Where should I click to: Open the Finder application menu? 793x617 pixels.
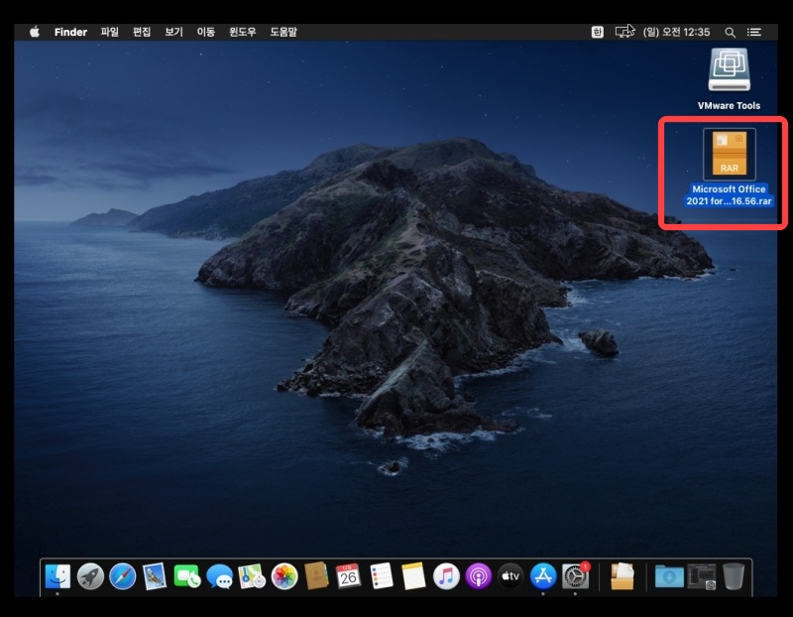[x=70, y=32]
